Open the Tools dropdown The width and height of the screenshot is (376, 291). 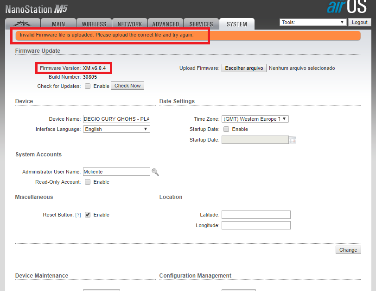point(313,22)
